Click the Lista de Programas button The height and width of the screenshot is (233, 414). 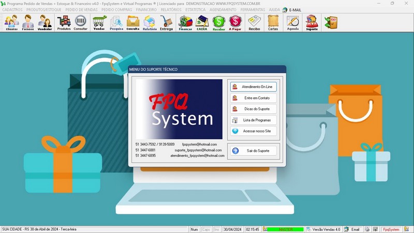coord(254,120)
